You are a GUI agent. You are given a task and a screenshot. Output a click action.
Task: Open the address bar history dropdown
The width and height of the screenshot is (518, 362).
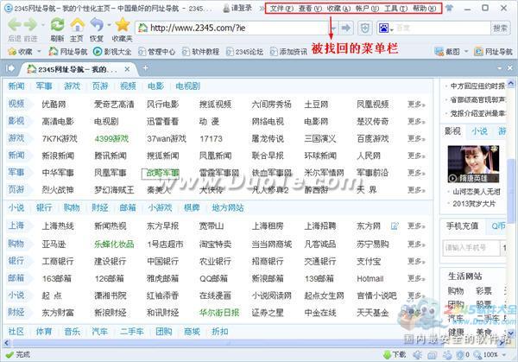coord(334,29)
